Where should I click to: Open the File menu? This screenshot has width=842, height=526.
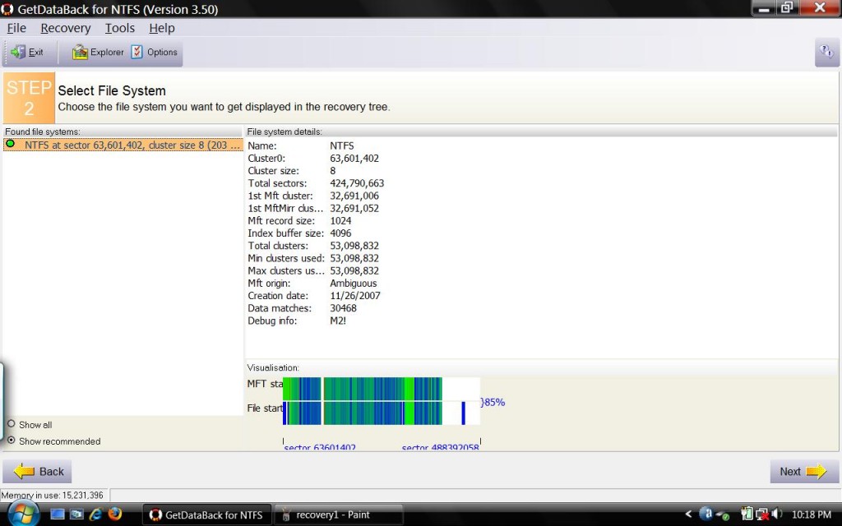coord(16,28)
